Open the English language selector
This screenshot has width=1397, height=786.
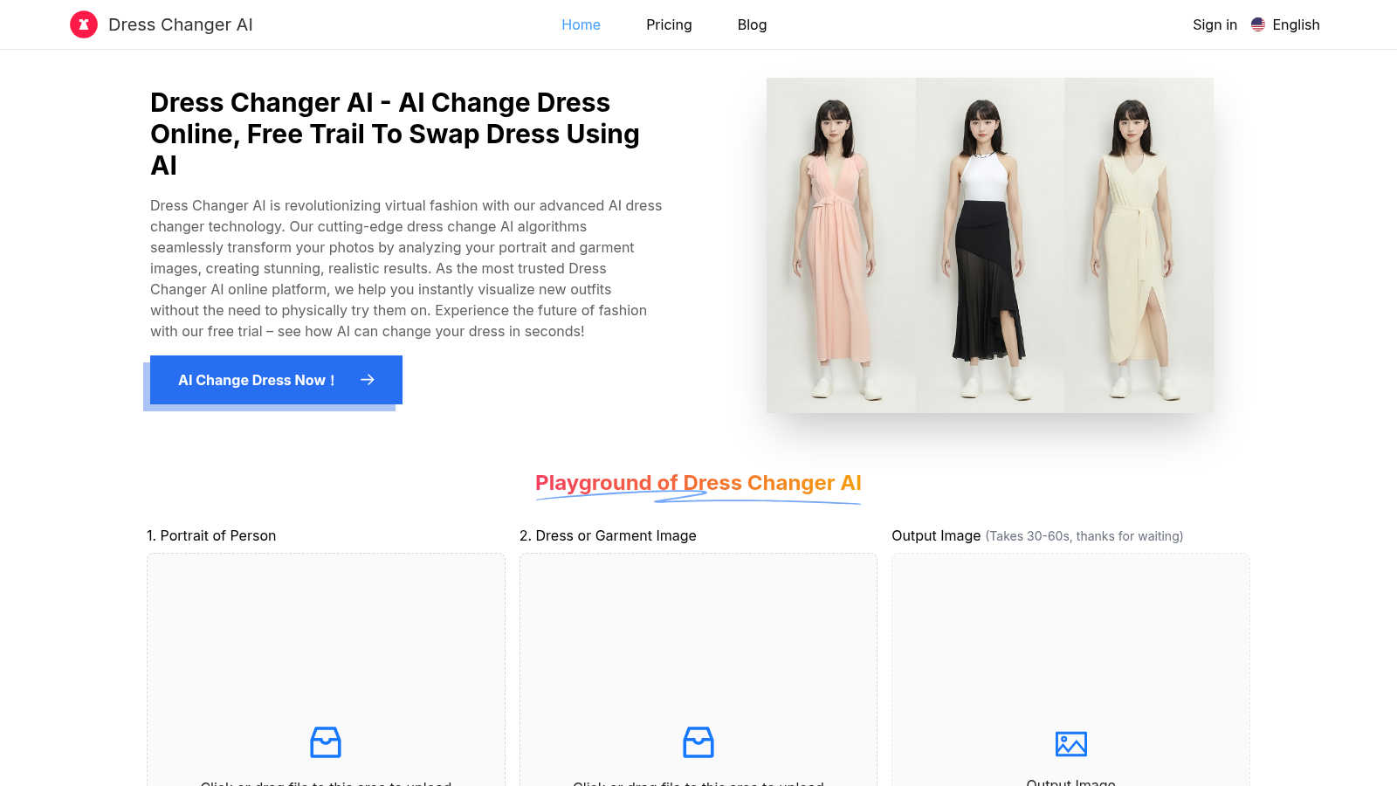click(1285, 24)
